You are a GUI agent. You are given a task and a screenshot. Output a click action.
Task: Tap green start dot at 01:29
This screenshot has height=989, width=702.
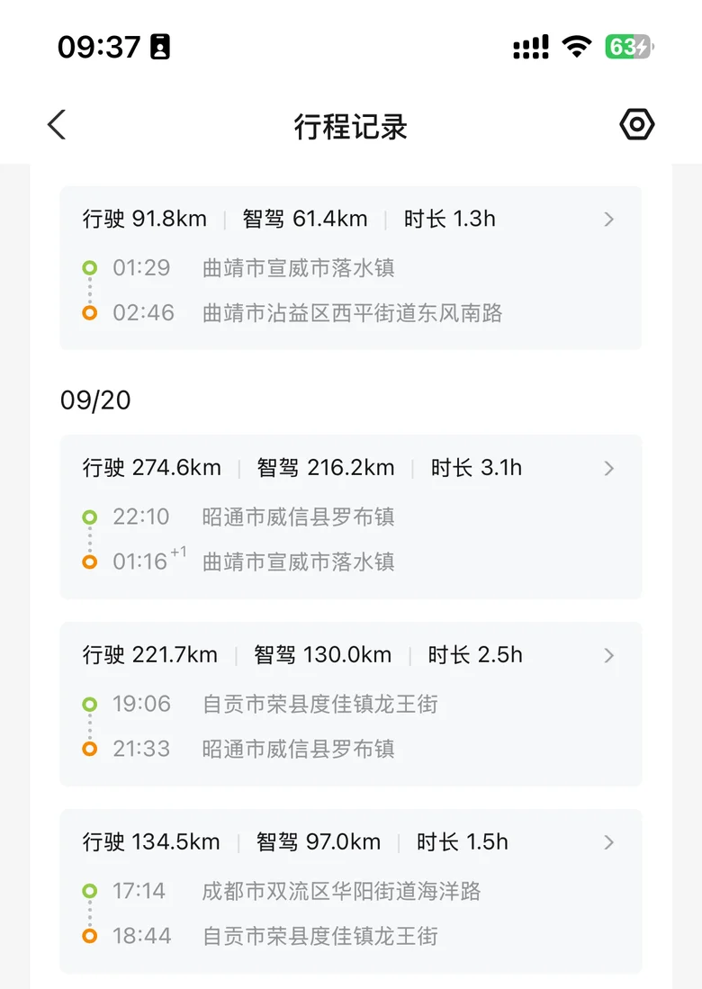point(90,268)
